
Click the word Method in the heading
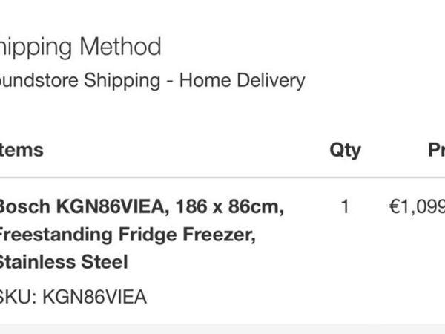[121, 47]
